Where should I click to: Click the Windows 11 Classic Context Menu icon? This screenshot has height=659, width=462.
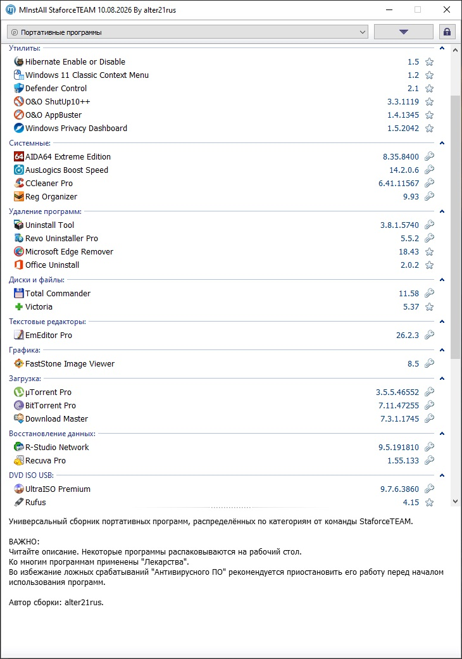click(18, 75)
